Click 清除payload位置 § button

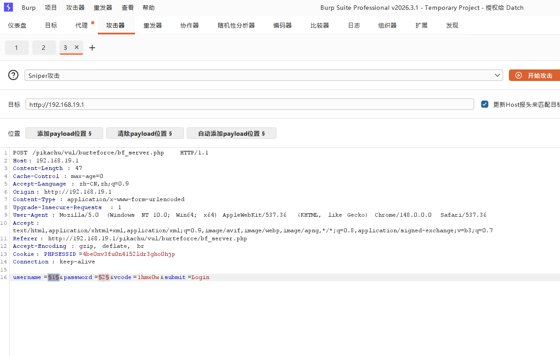pos(144,133)
